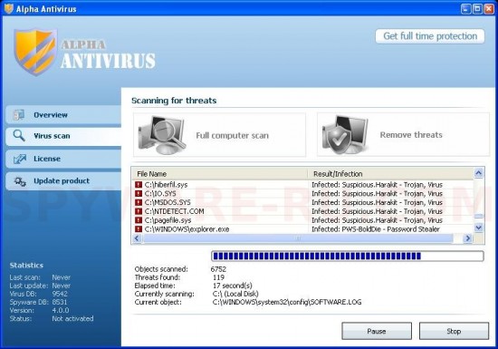Click Get full time protection button
Viewport: 498px width, 349px height.
pos(430,36)
